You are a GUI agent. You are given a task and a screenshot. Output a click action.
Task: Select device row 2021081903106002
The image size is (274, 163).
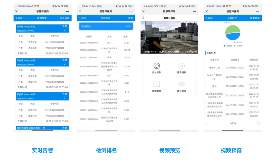point(106,43)
